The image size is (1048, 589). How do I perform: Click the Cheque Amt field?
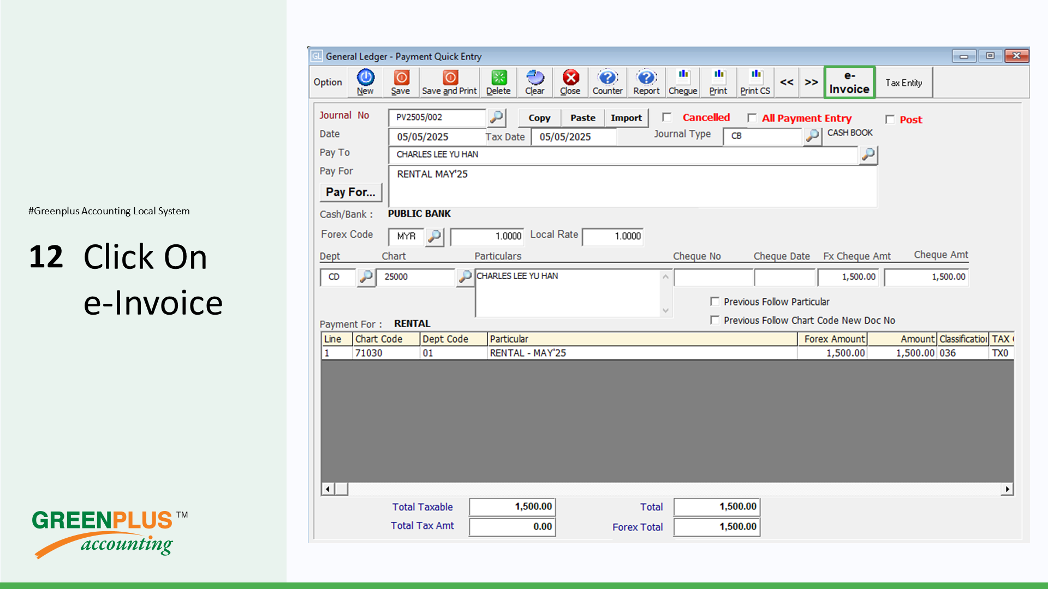coord(926,277)
